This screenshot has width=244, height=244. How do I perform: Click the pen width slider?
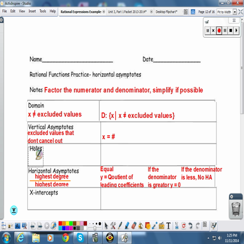[x=95, y=228]
